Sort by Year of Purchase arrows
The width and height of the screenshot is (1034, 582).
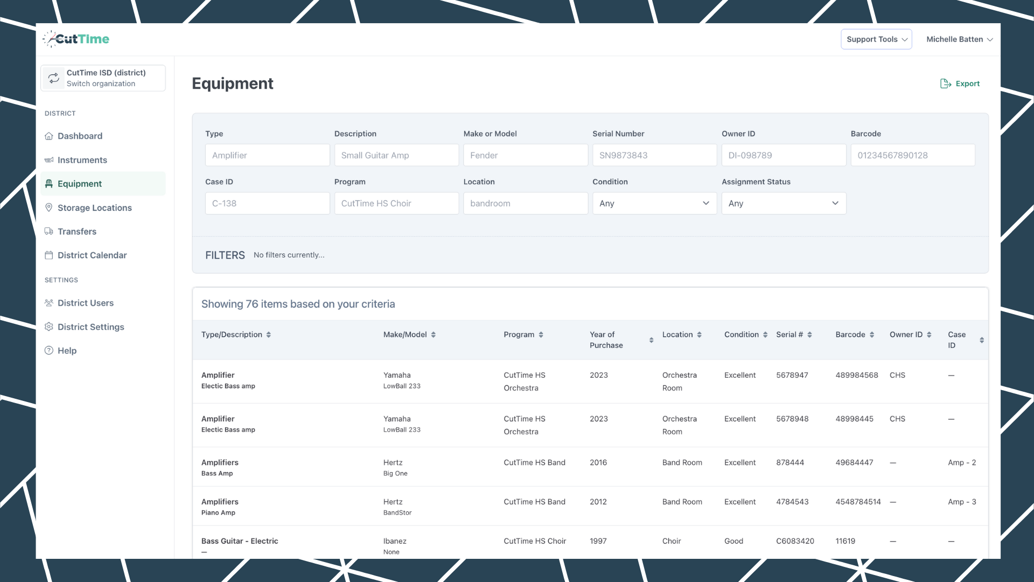pos(652,340)
